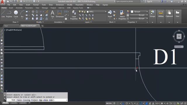Viewport: 187px width, 105px height.
Task: Click the WALL layer color swatch
Action: [x=88, y=12]
